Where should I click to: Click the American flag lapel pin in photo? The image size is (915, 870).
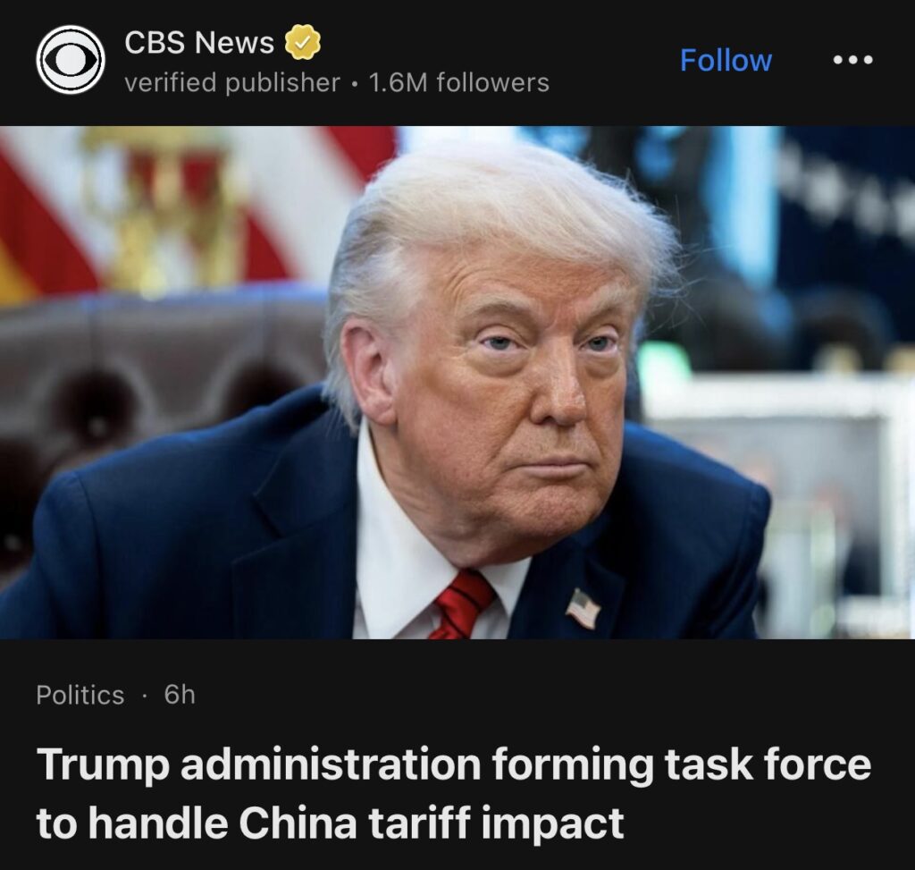[583, 609]
